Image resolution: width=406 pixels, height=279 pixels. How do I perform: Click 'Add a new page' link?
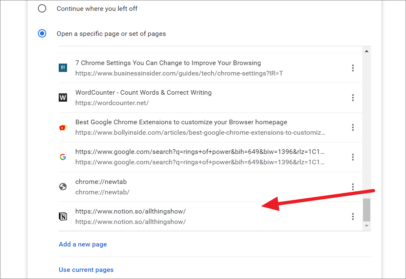83,244
